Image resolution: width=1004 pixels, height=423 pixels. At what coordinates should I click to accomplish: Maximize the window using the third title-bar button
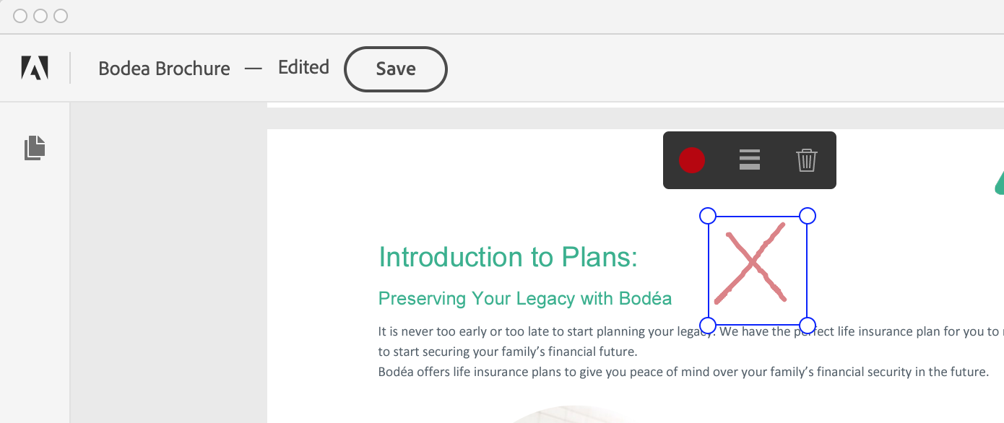[61, 16]
